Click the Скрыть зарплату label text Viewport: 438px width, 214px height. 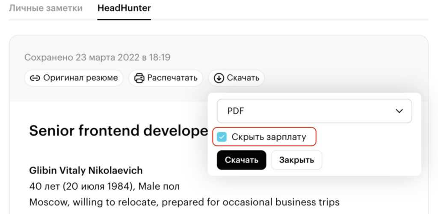point(269,137)
